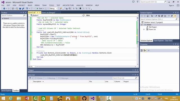
Task: Click the Open File toolbar icon
Action: (17, 9)
